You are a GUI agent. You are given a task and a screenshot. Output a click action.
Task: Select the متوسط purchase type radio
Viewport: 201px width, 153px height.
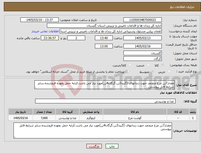tap(153, 71)
